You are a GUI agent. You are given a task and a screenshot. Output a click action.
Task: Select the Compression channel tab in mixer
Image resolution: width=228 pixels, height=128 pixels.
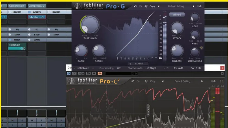coord(17,6)
